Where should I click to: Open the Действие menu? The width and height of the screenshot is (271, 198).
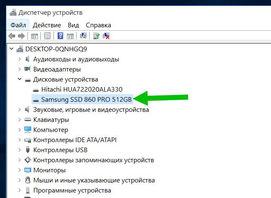47,25
